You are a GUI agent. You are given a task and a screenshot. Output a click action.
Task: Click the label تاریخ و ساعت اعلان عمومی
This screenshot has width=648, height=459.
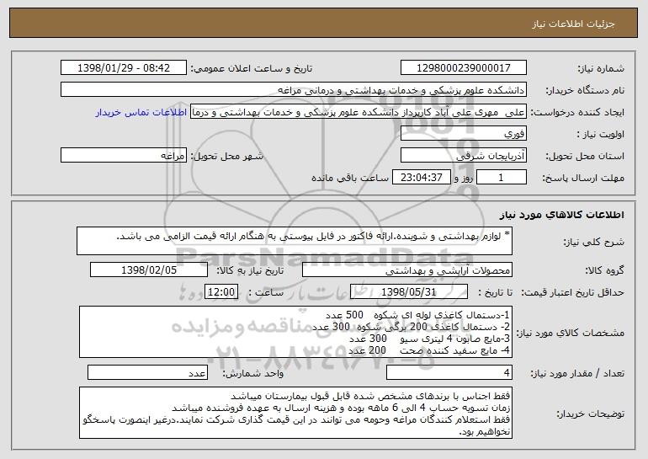pyautogui.click(x=252, y=69)
